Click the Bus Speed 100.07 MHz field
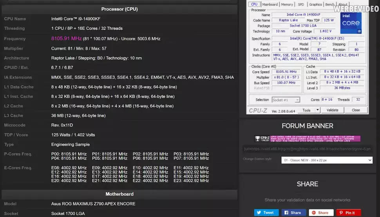 [286, 83]
